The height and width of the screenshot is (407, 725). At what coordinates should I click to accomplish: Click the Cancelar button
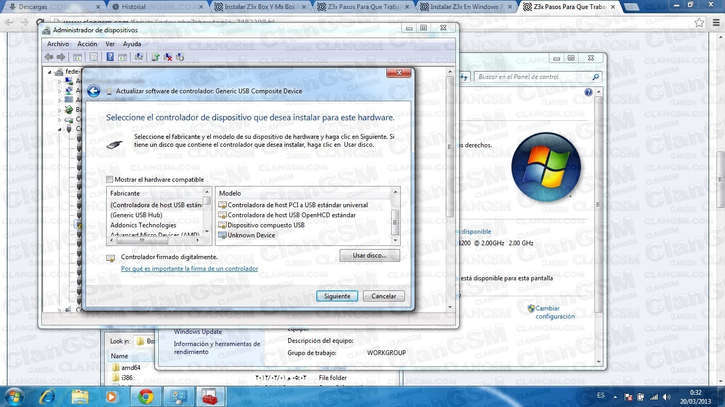[x=384, y=296]
